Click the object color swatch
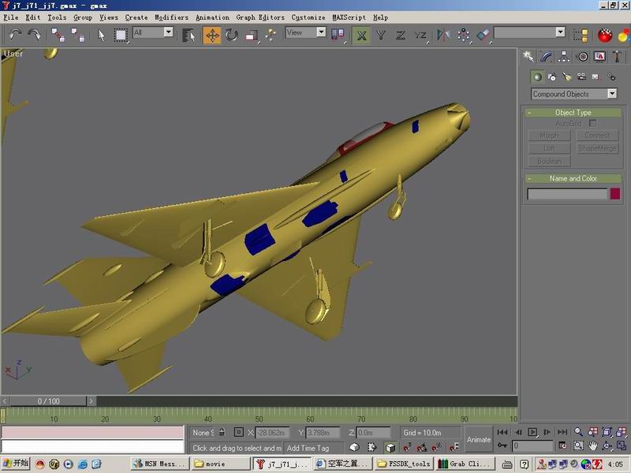Screen dimensions: 631x473 point(615,194)
